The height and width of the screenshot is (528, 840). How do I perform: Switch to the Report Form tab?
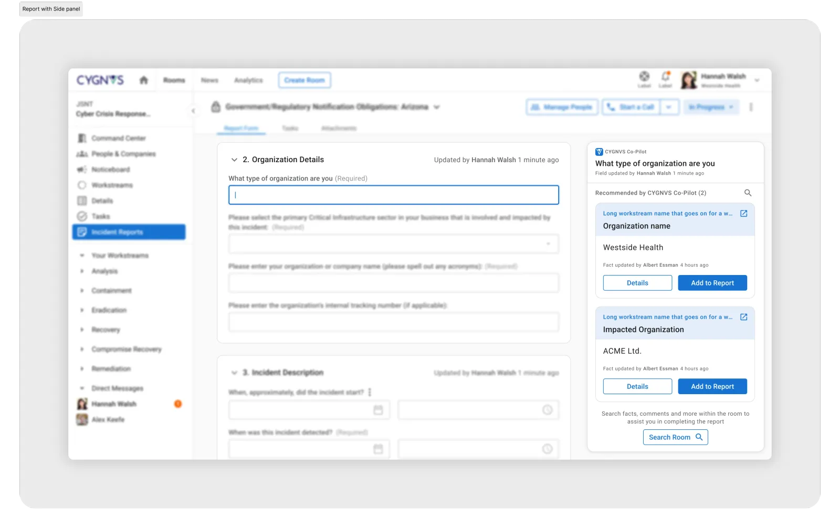tap(241, 128)
